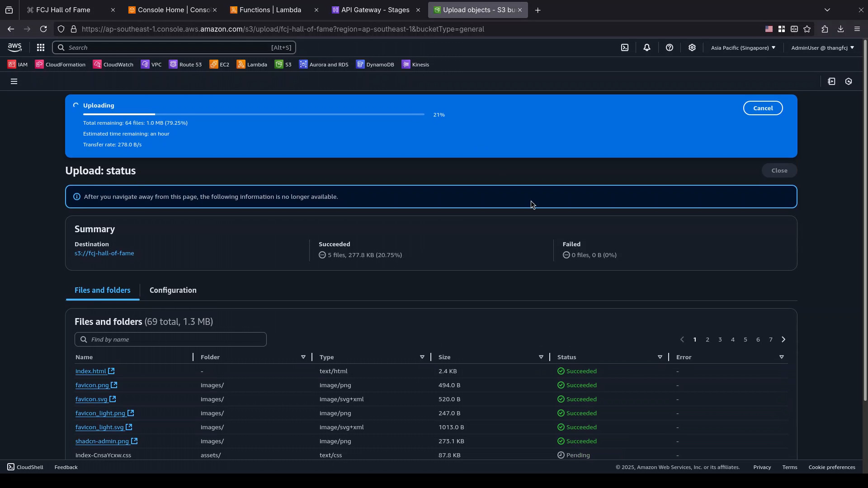Viewport: 868px width, 488px height.
Task: Open Kinesis favorite shortcut
Action: coord(415,65)
